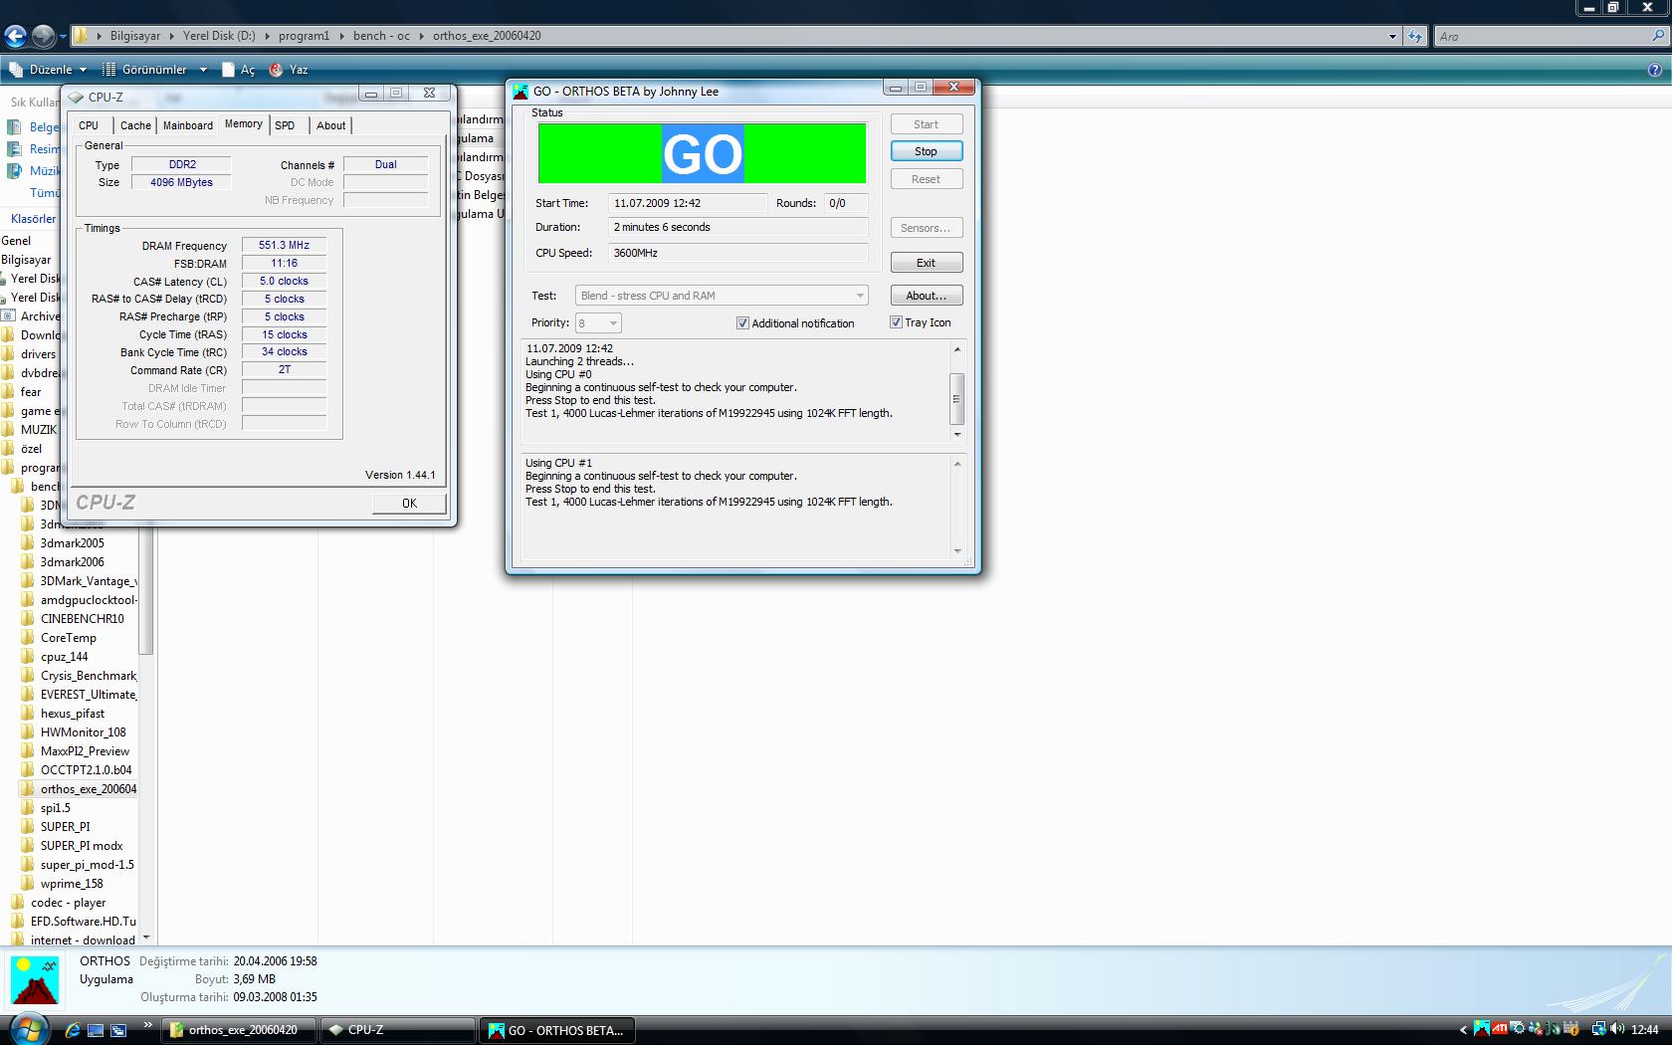Click the gear utility tray icon
Viewport: 1672px width, 1045px height.
[1518, 1028]
